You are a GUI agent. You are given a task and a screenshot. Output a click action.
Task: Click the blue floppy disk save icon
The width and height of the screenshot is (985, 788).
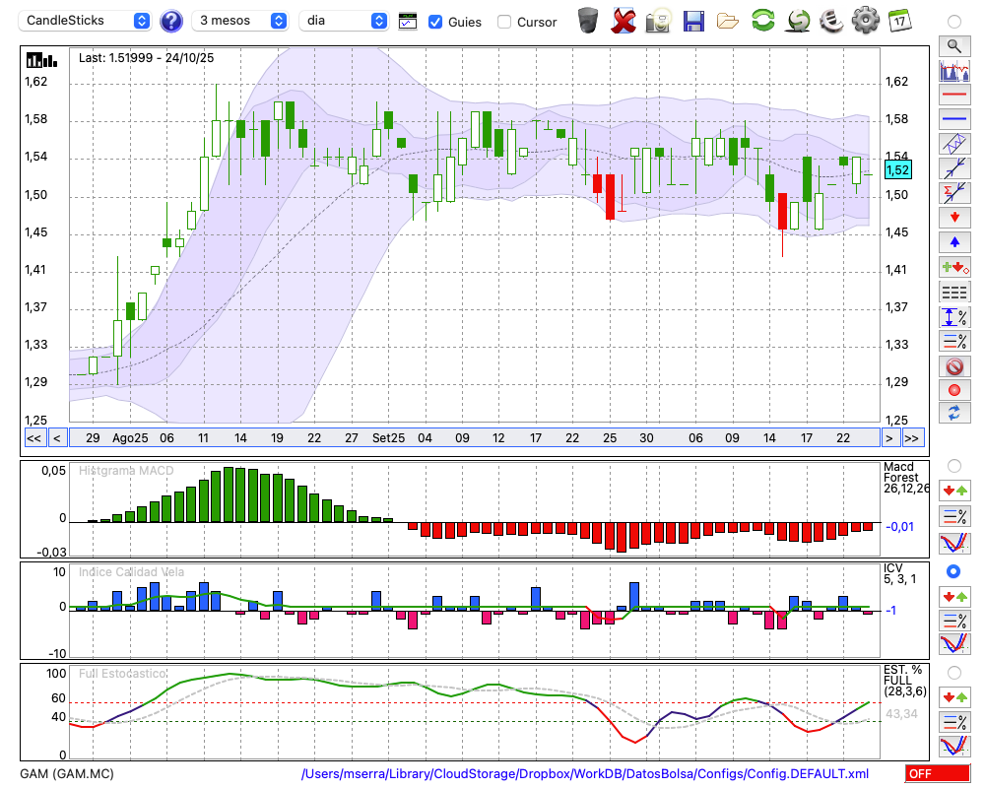point(693,21)
